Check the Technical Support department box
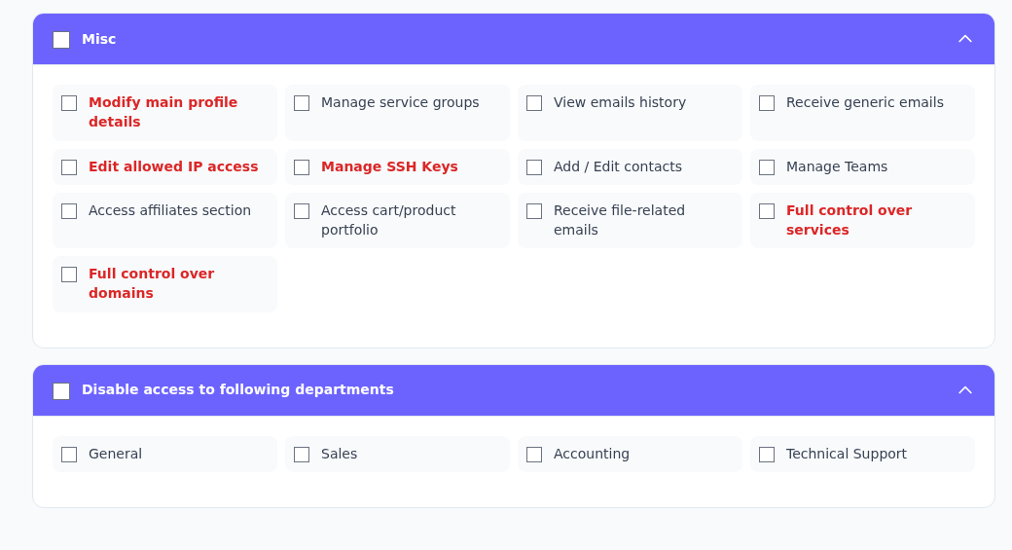 click(767, 455)
